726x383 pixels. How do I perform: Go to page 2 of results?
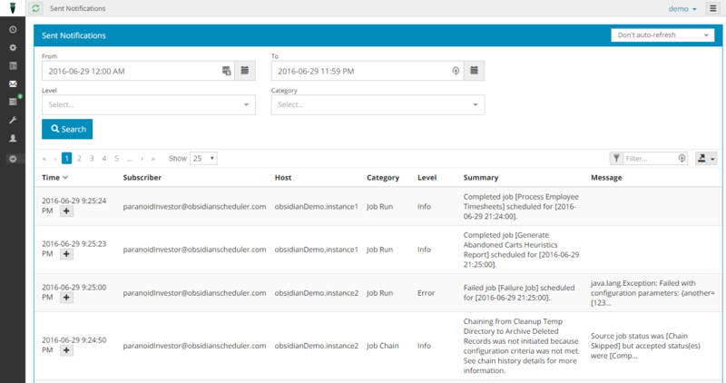pos(79,159)
